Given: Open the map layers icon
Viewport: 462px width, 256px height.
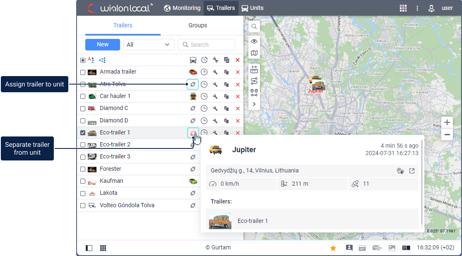Looking at the screenshot, I should [x=254, y=53].
